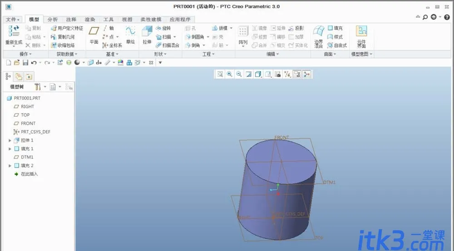Click the zoom in magnifier icon

(x=229, y=74)
